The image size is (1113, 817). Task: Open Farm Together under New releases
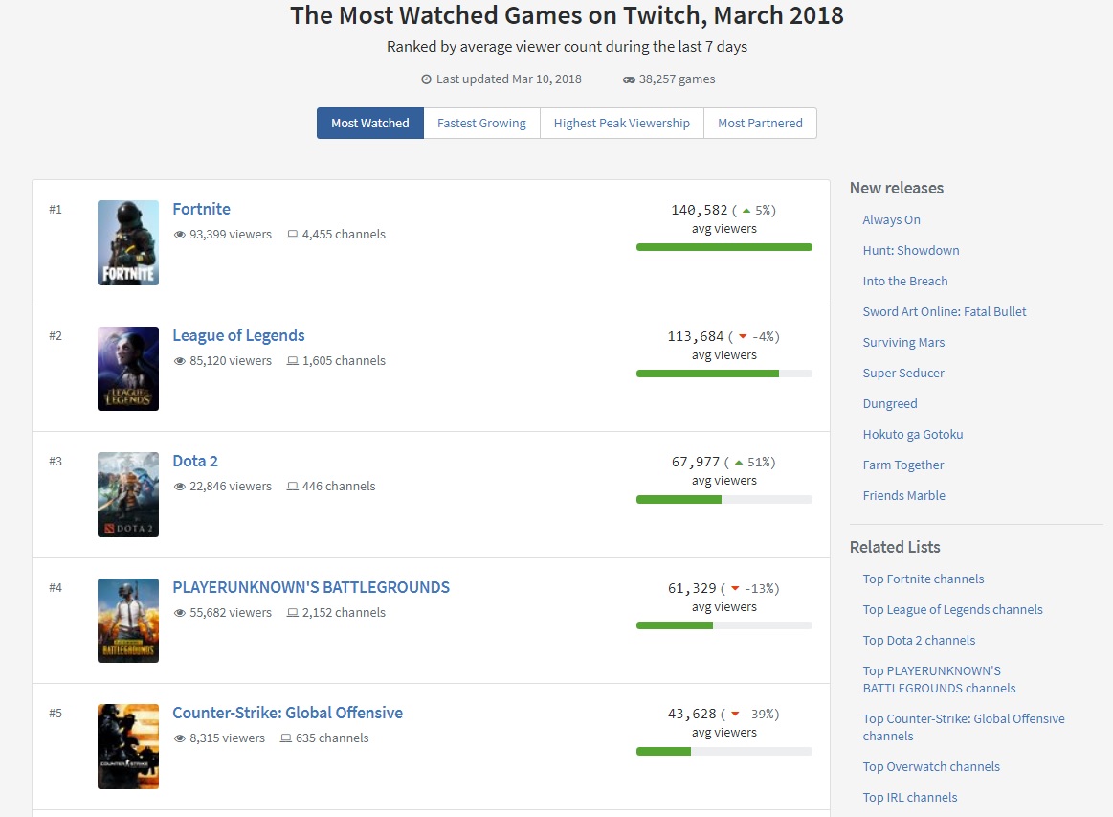(902, 465)
